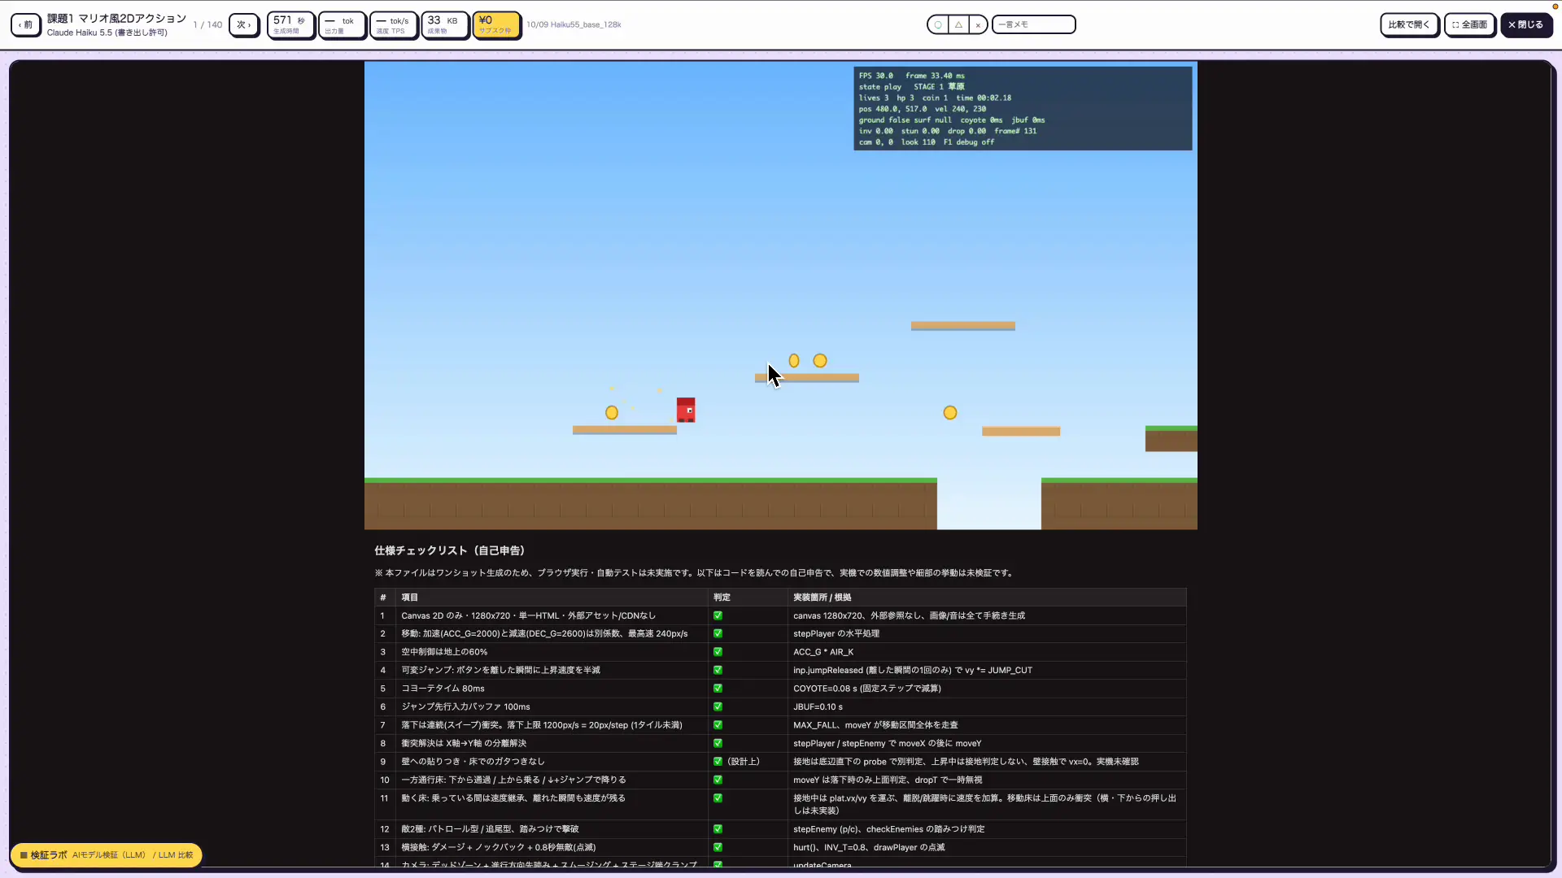Click the title 課題1 マリオ風2Dアクション
This screenshot has width=1562, height=878.
[x=116, y=18]
